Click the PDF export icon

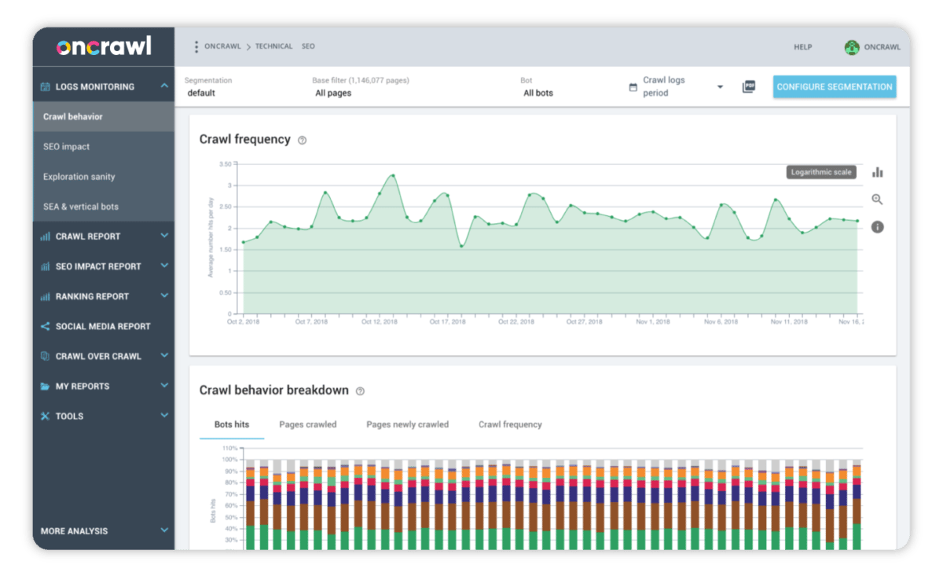748,87
